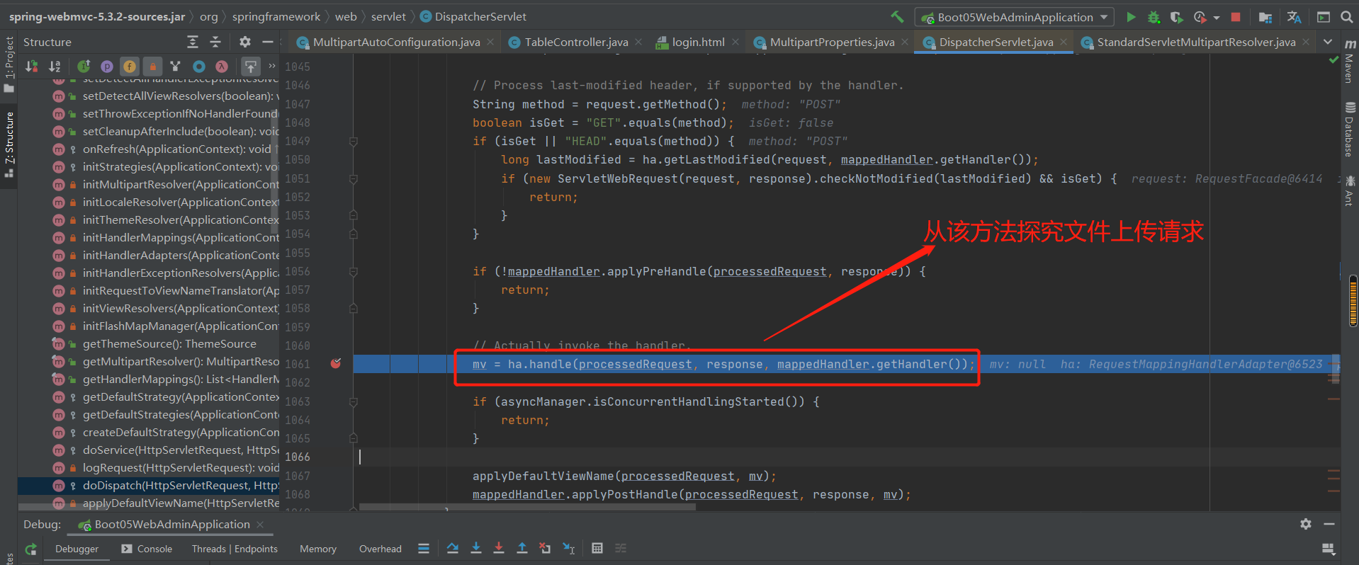Open the Search Everywhere magnifier
1359x565 pixels.
(x=1346, y=17)
